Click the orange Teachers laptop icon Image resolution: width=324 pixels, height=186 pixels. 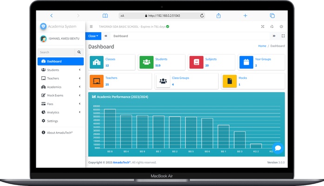97,81
